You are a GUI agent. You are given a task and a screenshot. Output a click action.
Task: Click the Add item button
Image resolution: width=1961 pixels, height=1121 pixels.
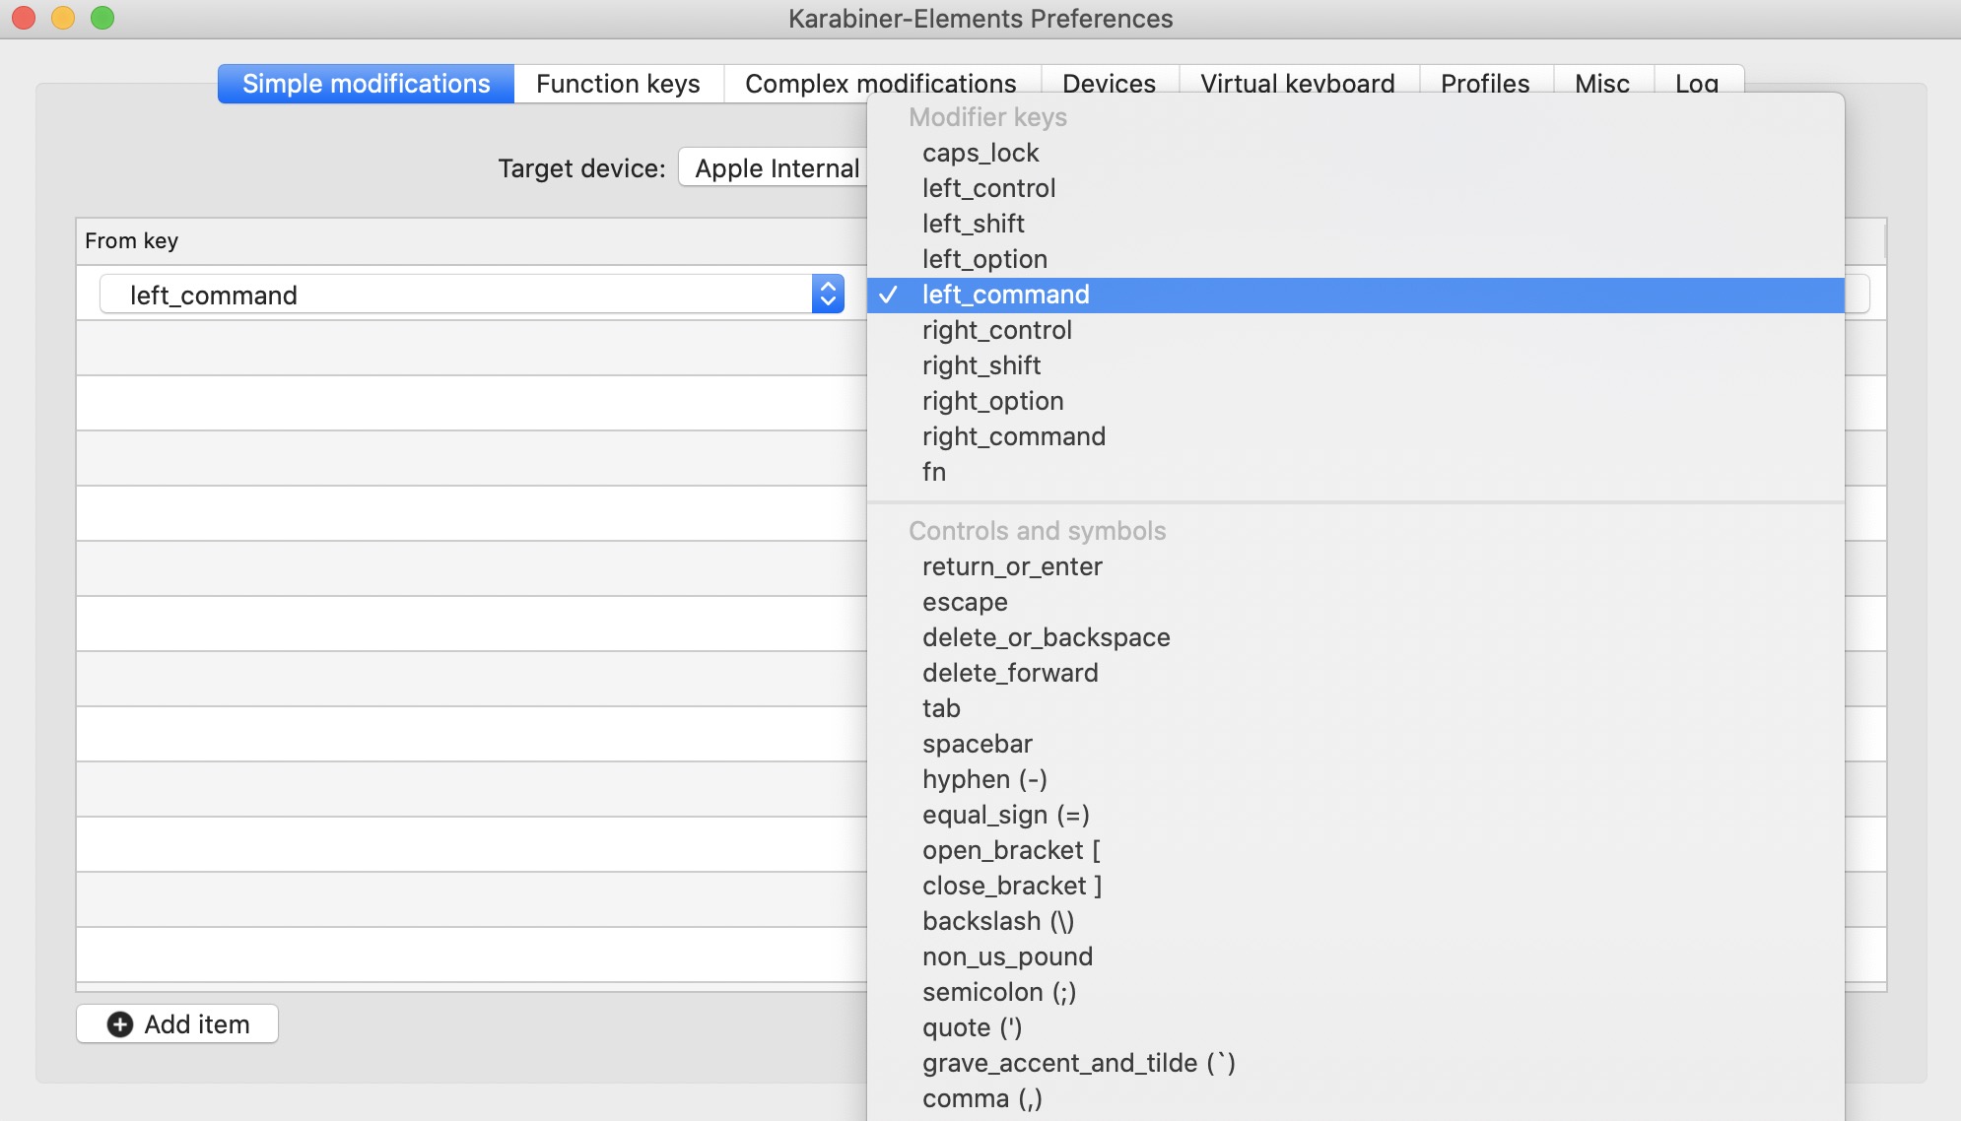pyautogui.click(x=177, y=1024)
